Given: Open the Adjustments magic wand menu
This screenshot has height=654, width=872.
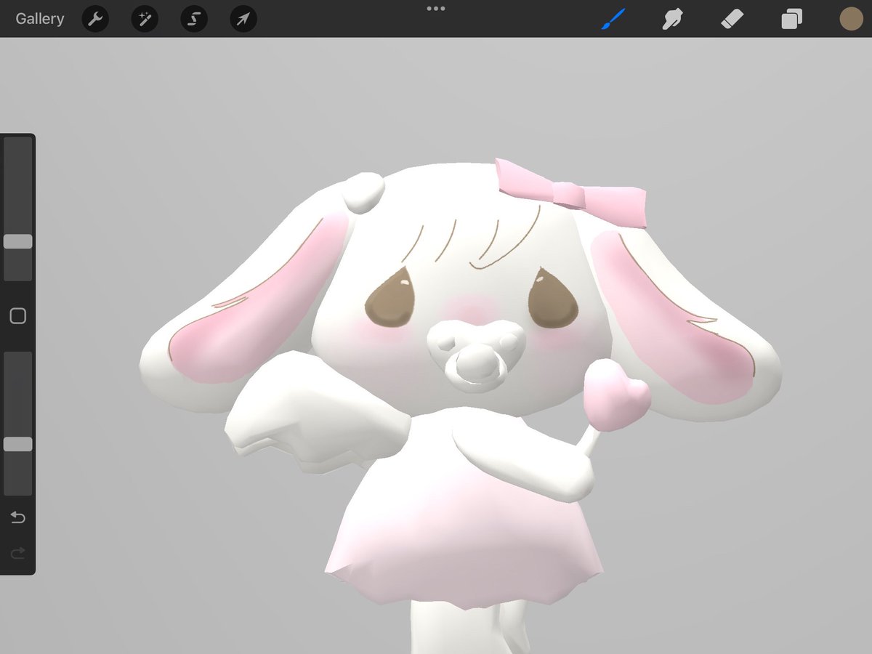Looking at the screenshot, I should [144, 19].
